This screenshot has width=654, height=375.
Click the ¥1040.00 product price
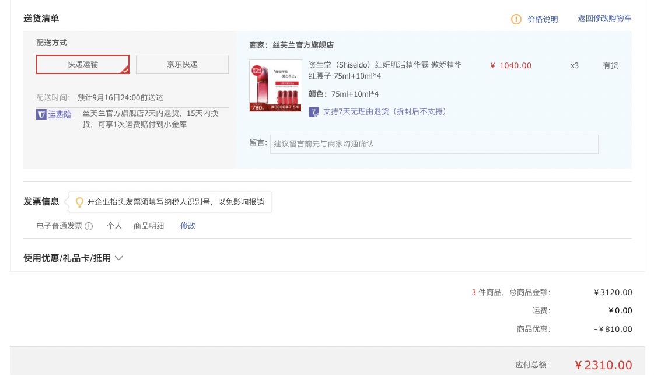click(511, 65)
